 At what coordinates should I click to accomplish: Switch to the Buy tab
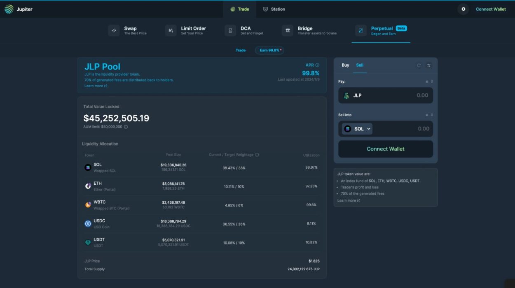[345, 65]
